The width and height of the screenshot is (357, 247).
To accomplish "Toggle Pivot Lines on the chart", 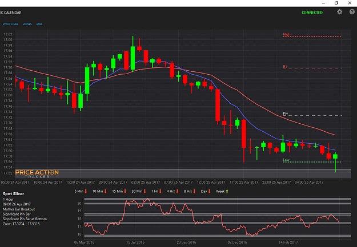I will tap(10, 24).
